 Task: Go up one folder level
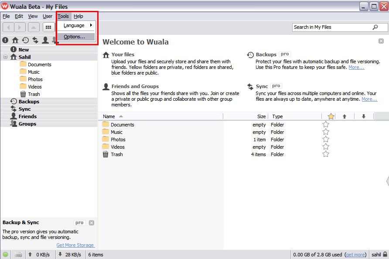34,27
